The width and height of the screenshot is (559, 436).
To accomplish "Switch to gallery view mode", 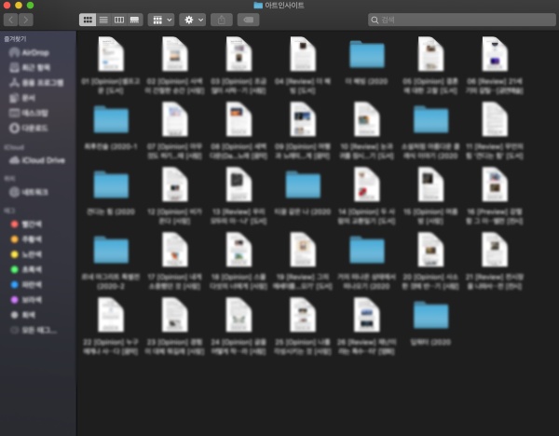I will (x=135, y=20).
